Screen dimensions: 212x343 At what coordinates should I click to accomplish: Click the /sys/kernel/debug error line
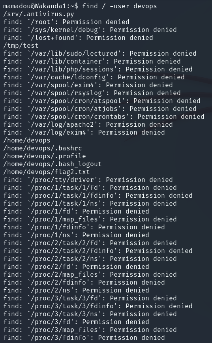point(90,30)
